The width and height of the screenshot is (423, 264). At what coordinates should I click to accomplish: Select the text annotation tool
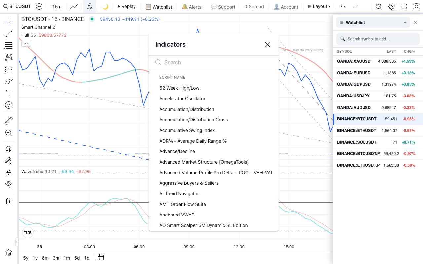click(9, 93)
